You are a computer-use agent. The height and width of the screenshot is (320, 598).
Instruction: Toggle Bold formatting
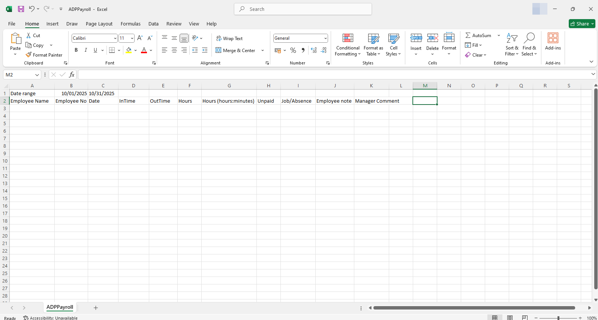coord(76,50)
